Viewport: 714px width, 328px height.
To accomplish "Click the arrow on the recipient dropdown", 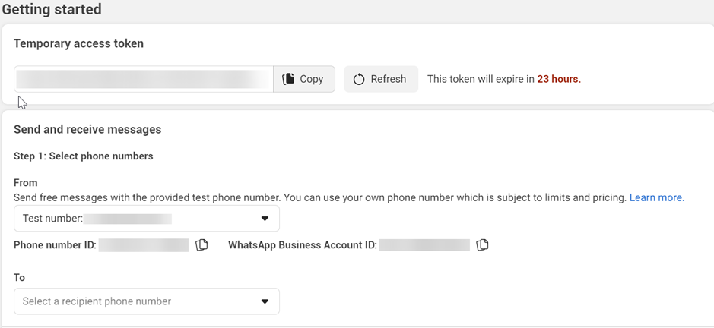I will (265, 301).
